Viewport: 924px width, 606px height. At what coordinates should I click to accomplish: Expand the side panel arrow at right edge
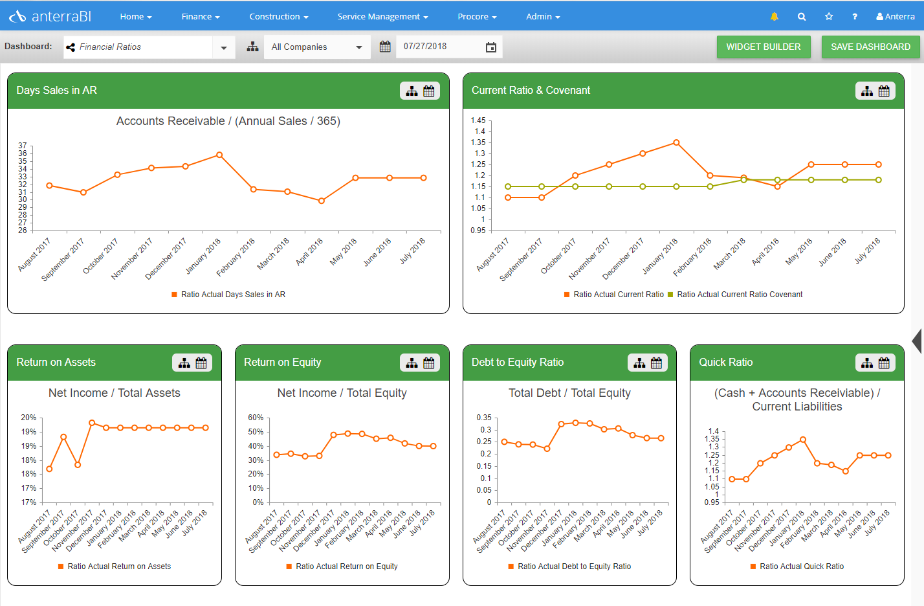tap(917, 341)
